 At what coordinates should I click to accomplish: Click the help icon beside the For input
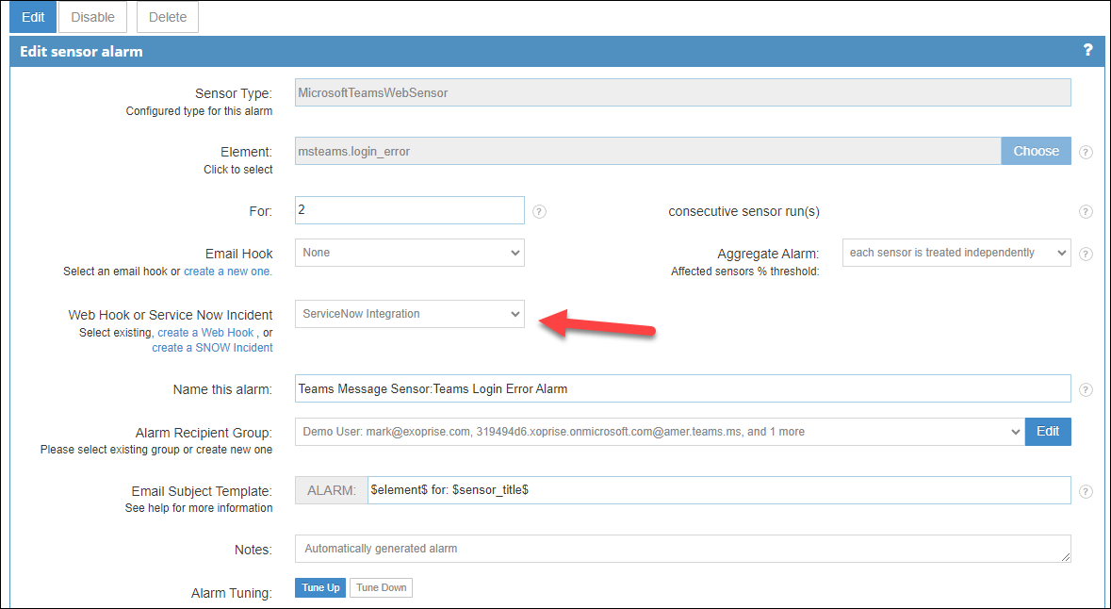[538, 211]
